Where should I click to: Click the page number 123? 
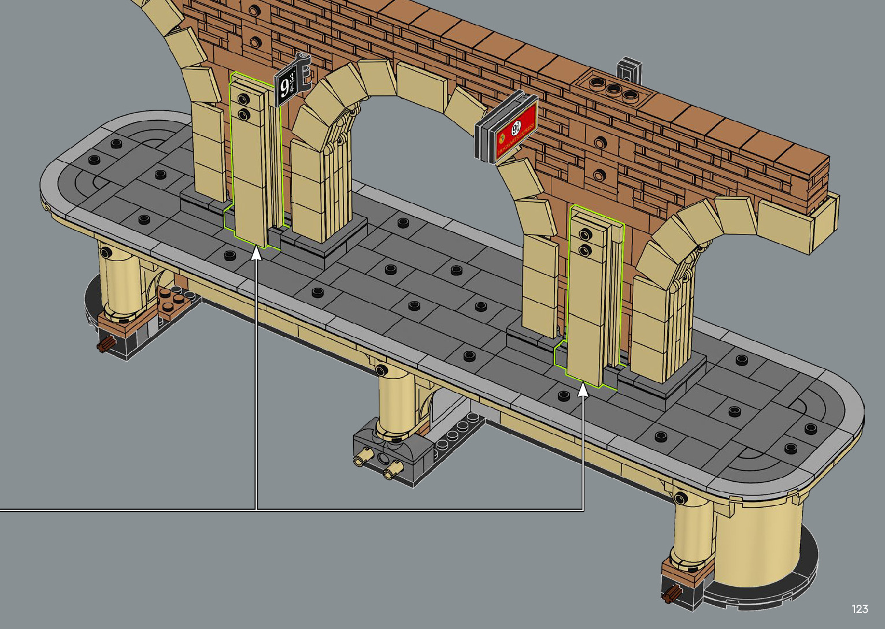859,609
